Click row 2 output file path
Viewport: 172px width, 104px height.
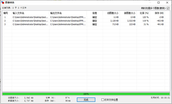[x=68, y=21]
